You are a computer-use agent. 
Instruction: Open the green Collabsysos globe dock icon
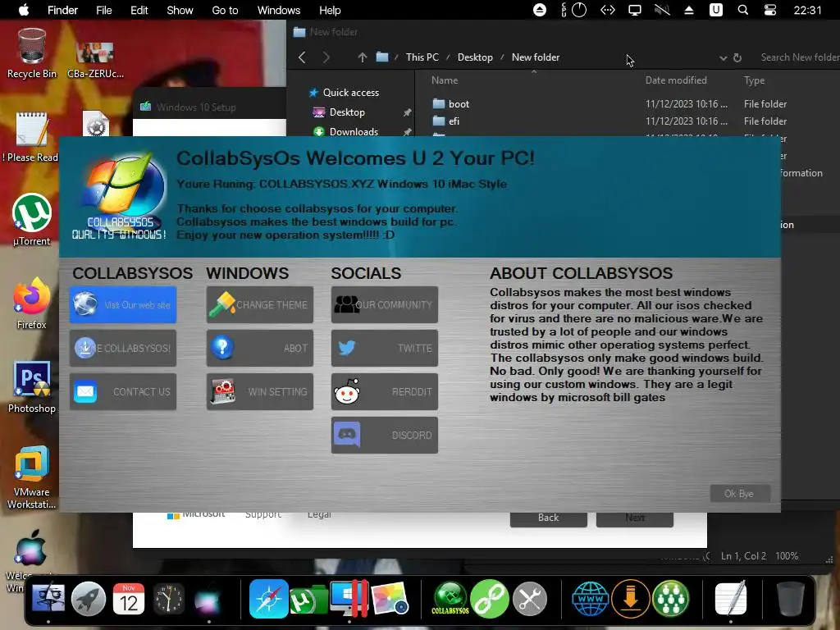pyautogui.click(x=450, y=598)
